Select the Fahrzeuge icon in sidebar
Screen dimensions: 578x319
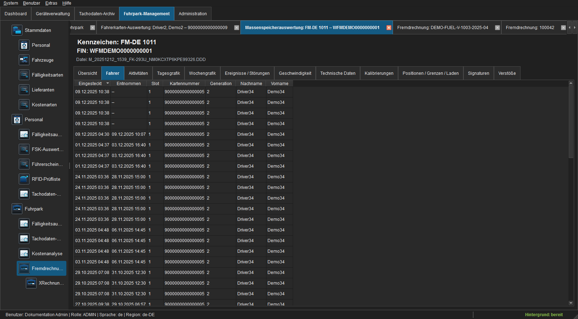[x=24, y=60]
